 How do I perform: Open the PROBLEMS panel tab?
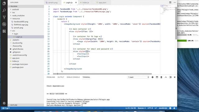coord(51,77)
